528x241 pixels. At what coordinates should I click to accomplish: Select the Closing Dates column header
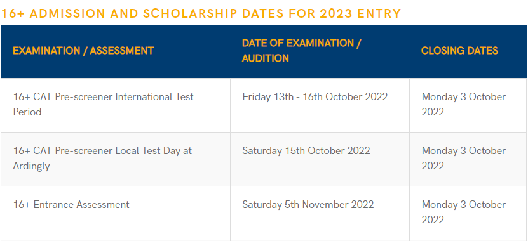pos(459,51)
